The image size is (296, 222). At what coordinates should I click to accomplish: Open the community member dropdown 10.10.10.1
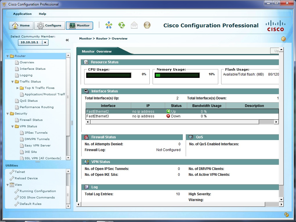(33, 42)
